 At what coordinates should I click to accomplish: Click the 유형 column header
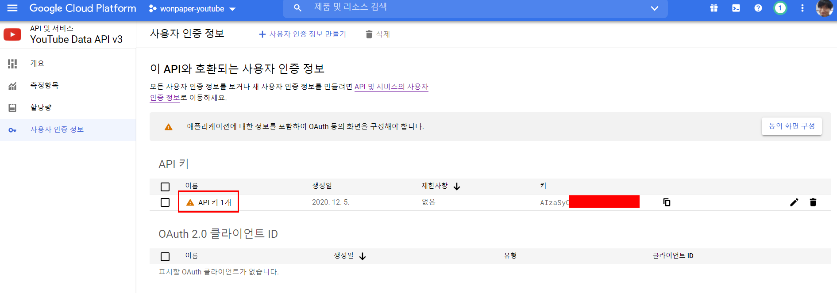pos(510,255)
